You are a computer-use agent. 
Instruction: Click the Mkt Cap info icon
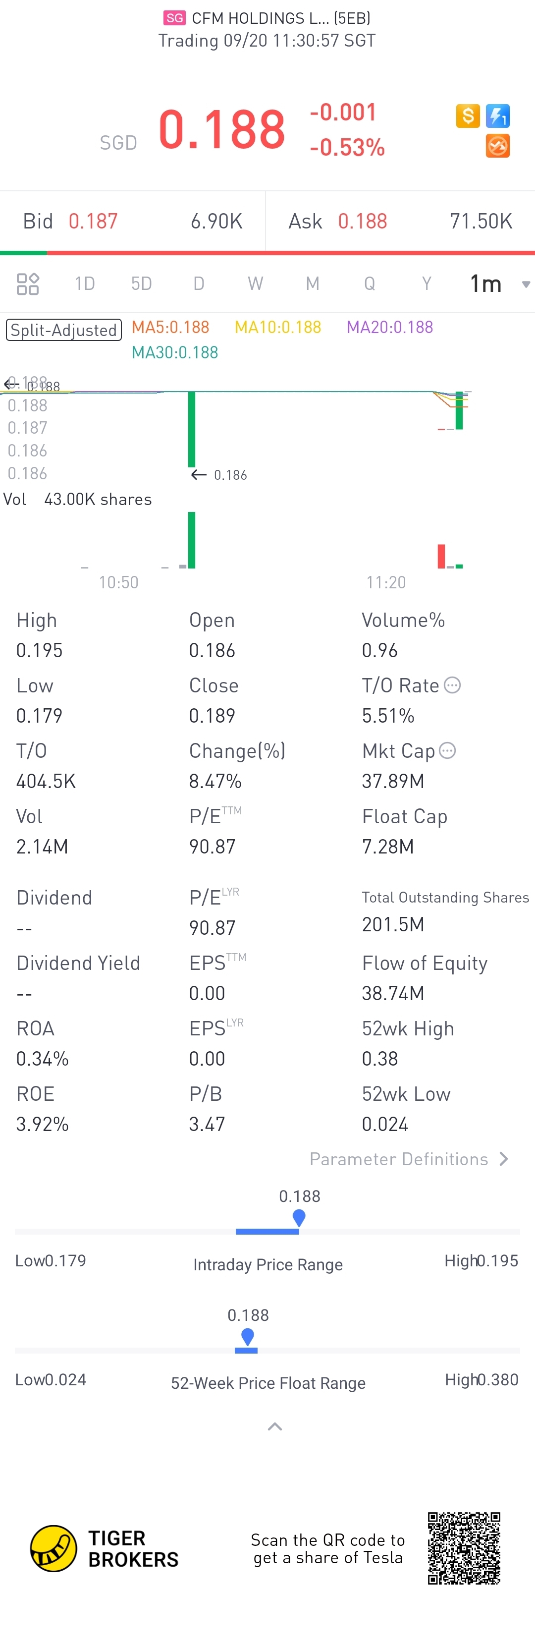pyautogui.click(x=447, y=750)
